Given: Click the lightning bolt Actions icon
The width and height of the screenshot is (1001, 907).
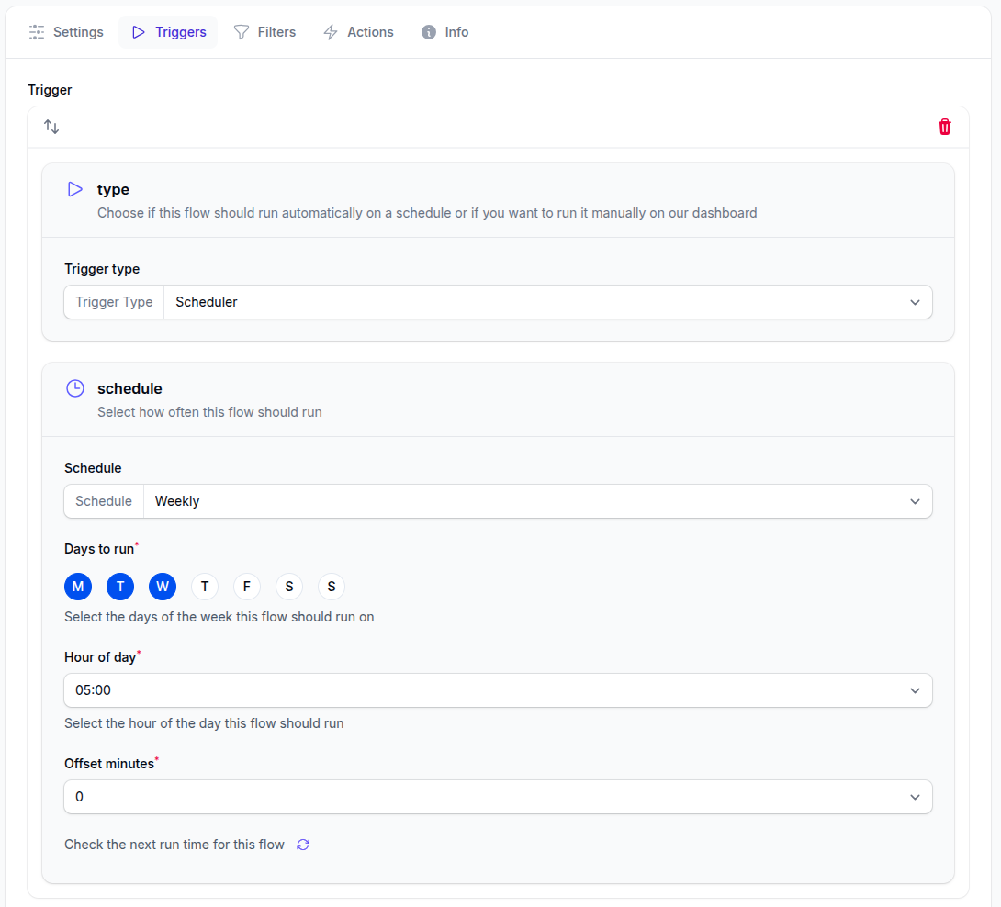Looking at the screenshot, I should click(331, 32).
